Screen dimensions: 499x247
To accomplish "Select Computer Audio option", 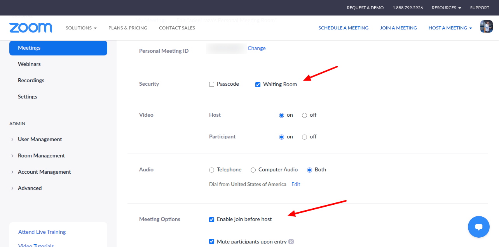I will (253, 170).
